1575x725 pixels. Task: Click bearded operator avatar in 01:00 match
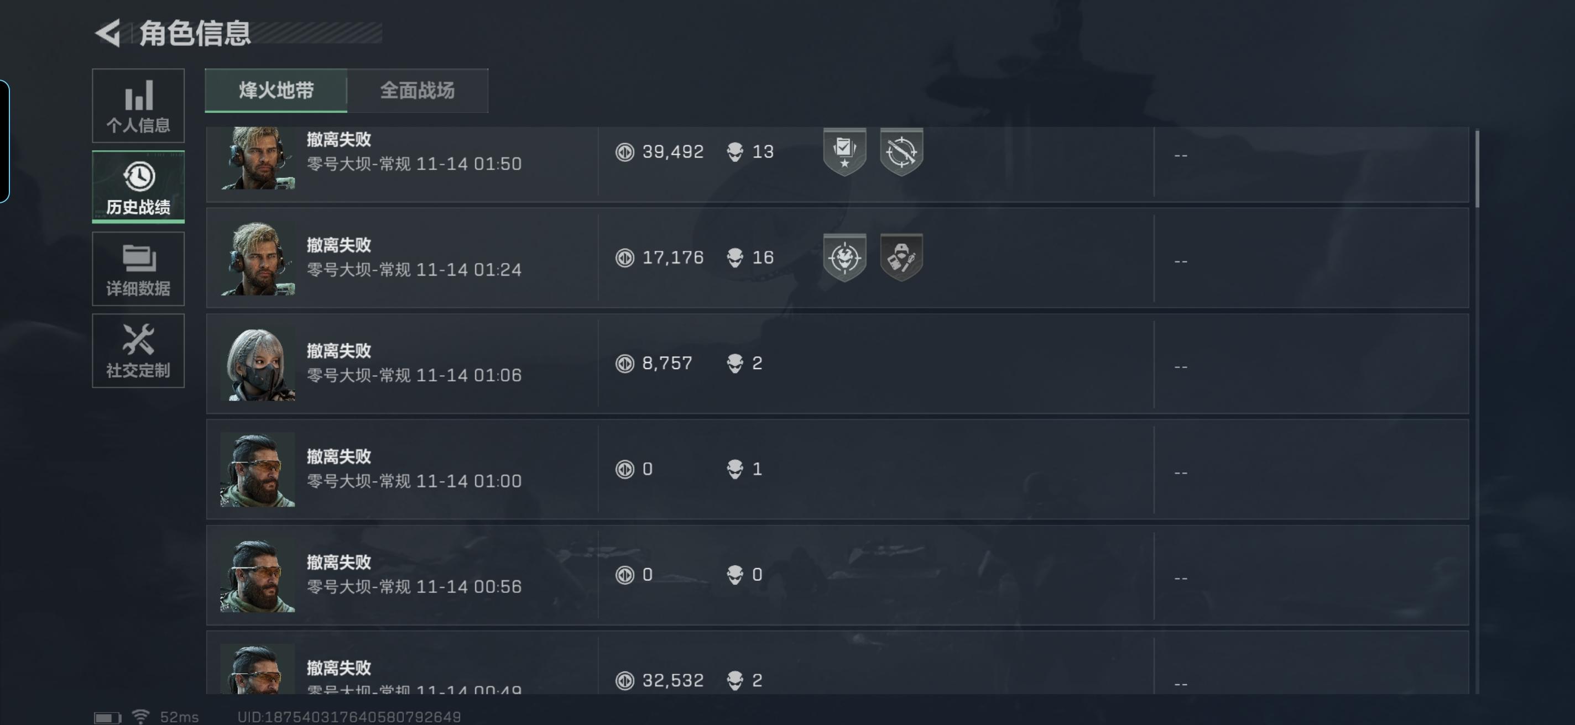(x=257, y=469)
